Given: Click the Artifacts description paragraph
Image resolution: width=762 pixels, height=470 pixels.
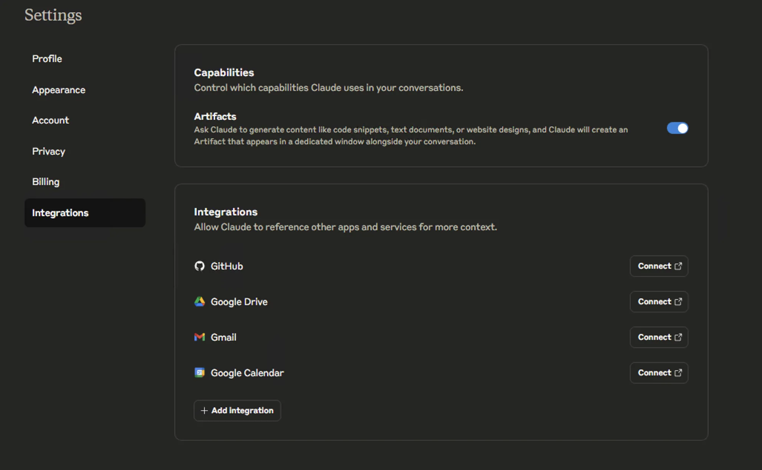Looking at the screenshot, I should [411, 136].
